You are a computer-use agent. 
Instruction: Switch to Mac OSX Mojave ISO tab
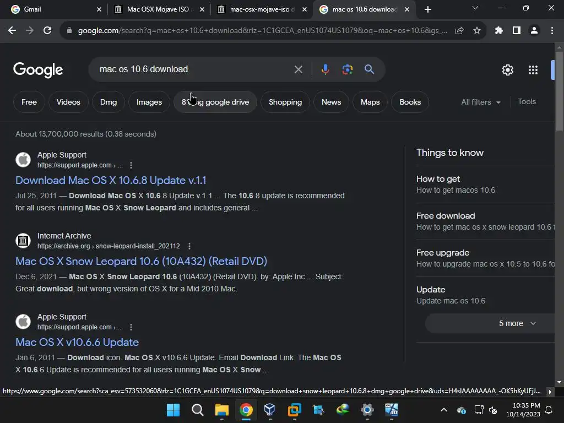point(158,9)
